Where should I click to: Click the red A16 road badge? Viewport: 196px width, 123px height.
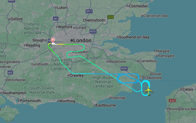click(x=172, y=101)
